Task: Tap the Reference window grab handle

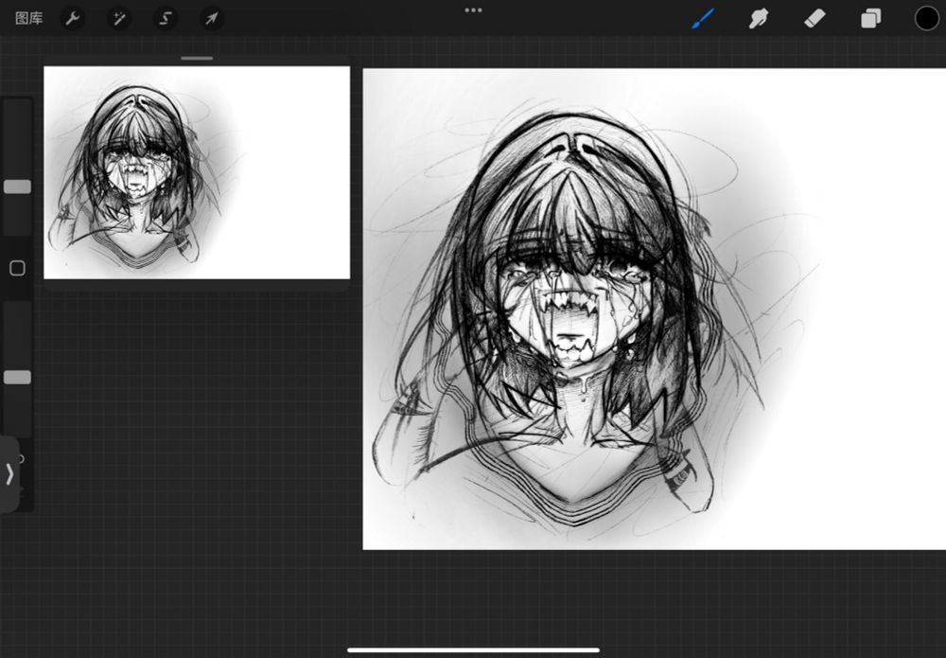Action: pos(197,59)
